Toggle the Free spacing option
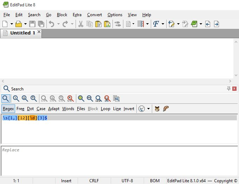The image size is (239, 184). tap(20, 109)
